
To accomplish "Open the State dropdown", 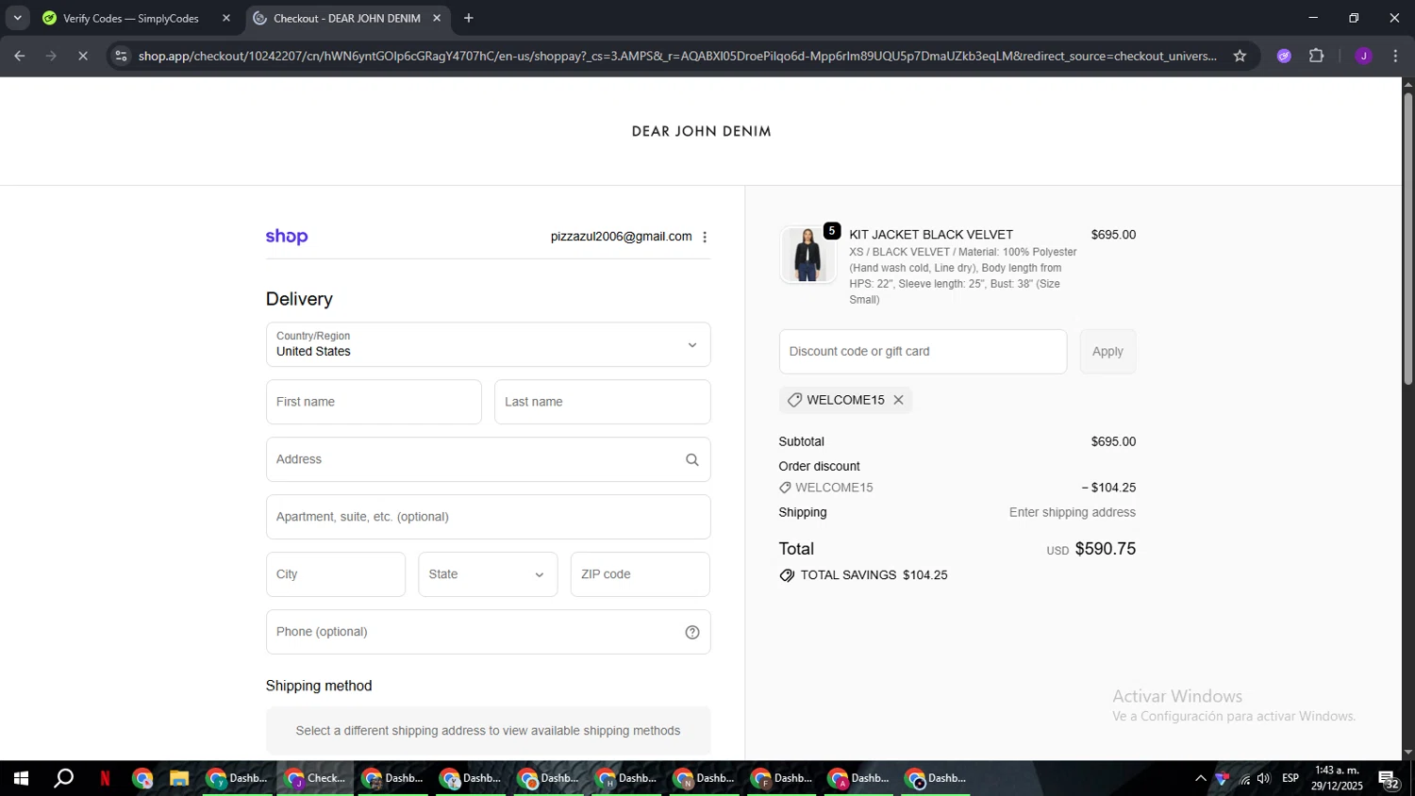I will (488, 574).
